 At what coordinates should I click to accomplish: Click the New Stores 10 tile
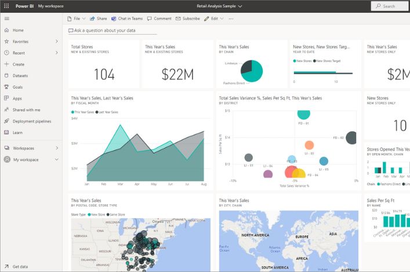point(387,116)
